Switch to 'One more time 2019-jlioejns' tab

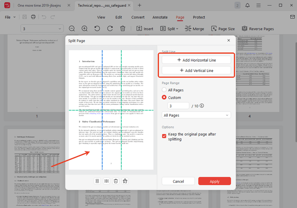click(39, 6)
